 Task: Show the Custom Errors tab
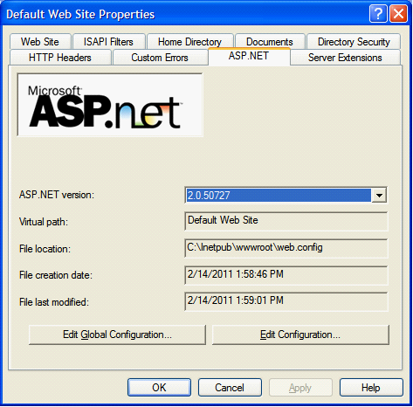(160, 58)
